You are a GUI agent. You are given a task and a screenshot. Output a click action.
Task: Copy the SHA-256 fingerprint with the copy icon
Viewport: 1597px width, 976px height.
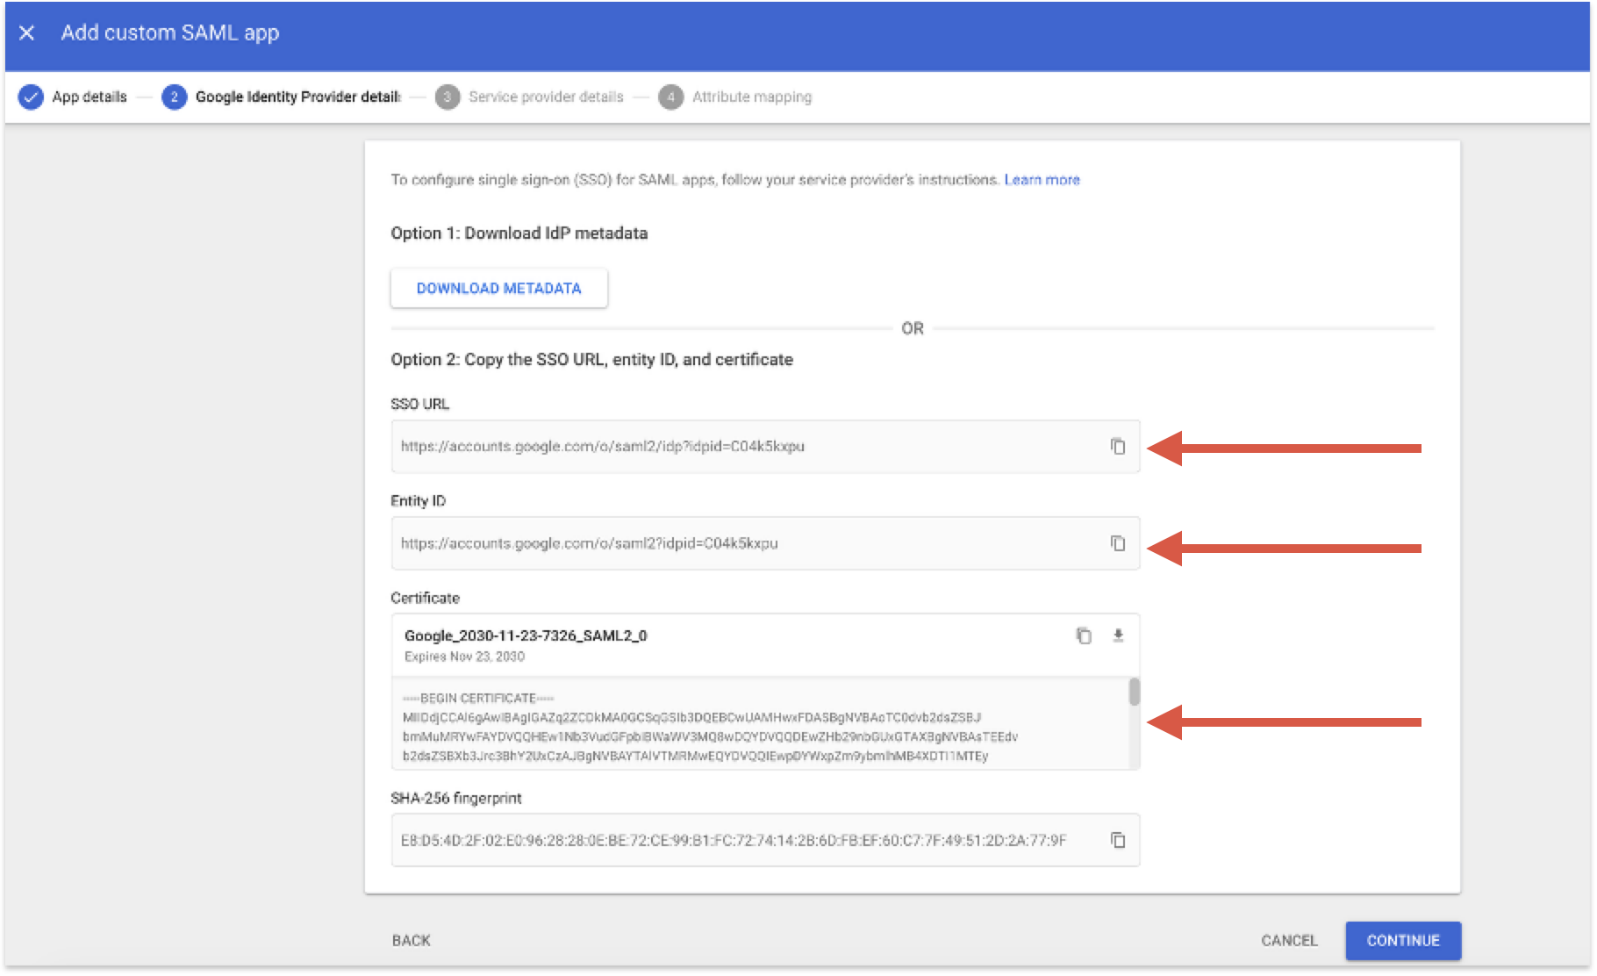pyautogui.click(x=1118, y=840)
